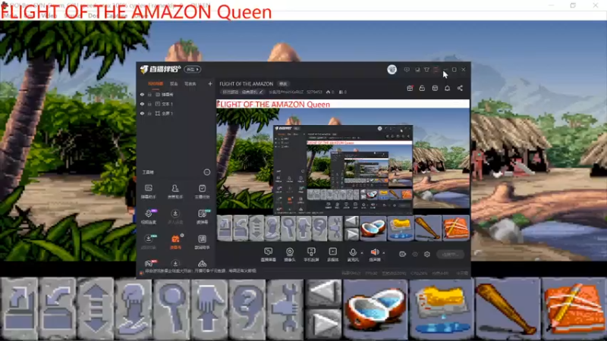Image resolution: width=607 pixels, height=341 pixels.
Task: Toggle the lock on first source row
Action: (149, 94)
